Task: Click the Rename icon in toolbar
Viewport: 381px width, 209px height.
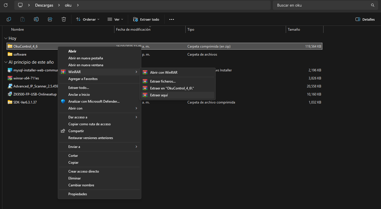Action: (x=36, y=19)
